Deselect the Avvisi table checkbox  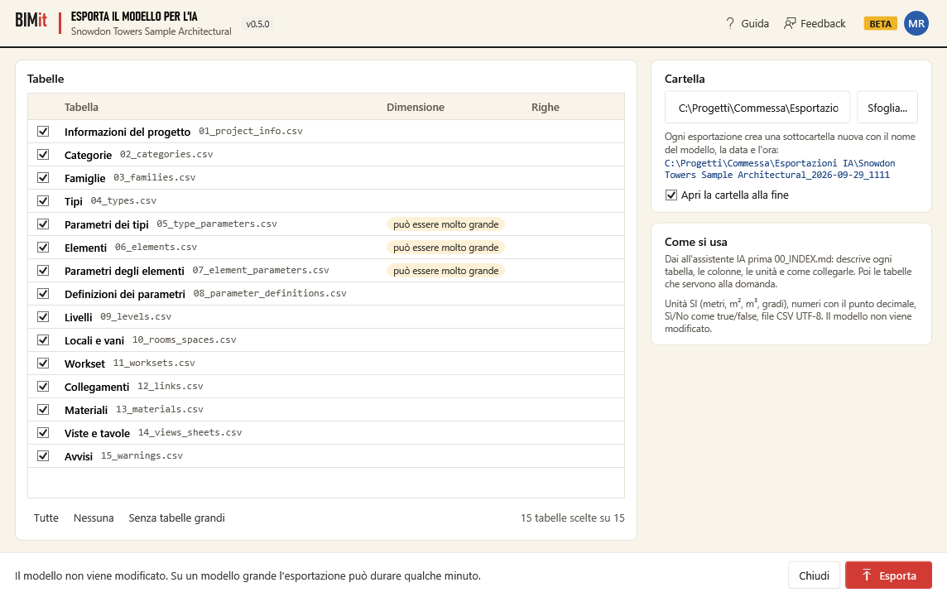coord(43,455)
